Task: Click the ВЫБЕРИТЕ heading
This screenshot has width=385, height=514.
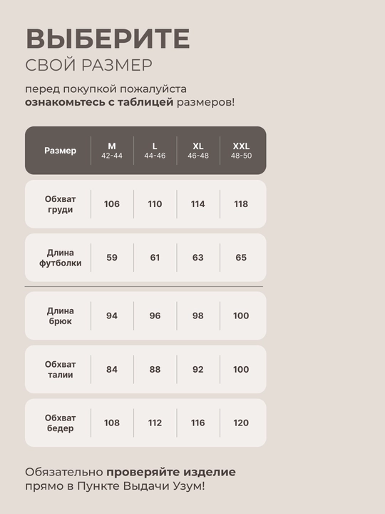Action: 108,39
